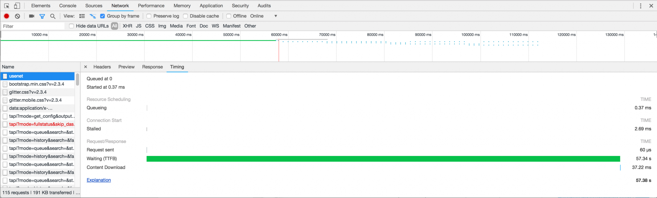Show the Response tab
The width and height of the screenshot is (657, 198).
[152, 67]
